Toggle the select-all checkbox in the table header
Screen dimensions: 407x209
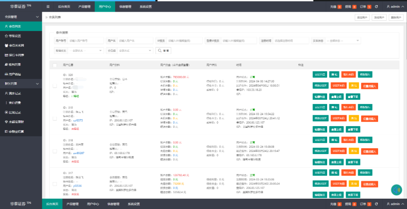coord(55,65)
